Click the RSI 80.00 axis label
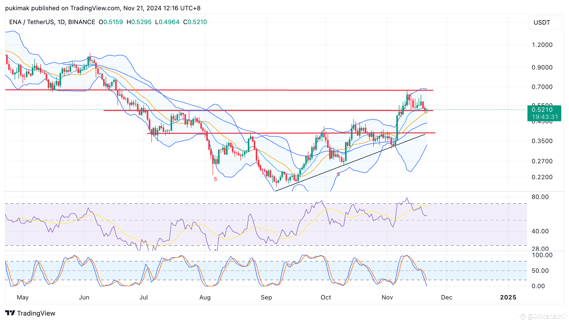The height and width of the screenshot is (322, 569). point(540,197)
